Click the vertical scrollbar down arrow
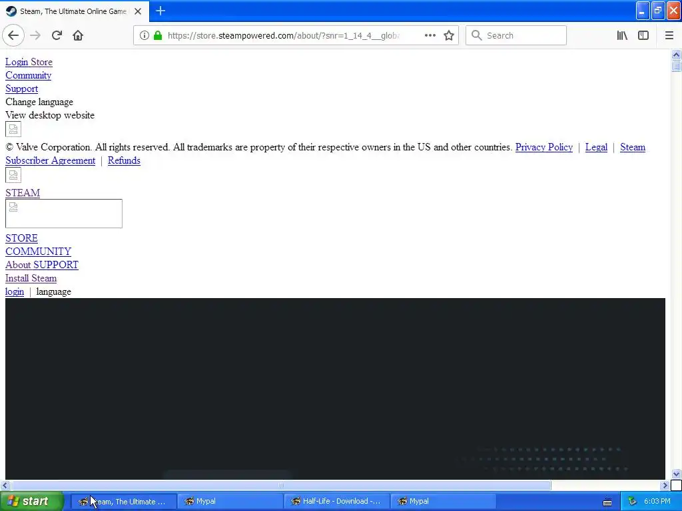 [x=676, y=474]
